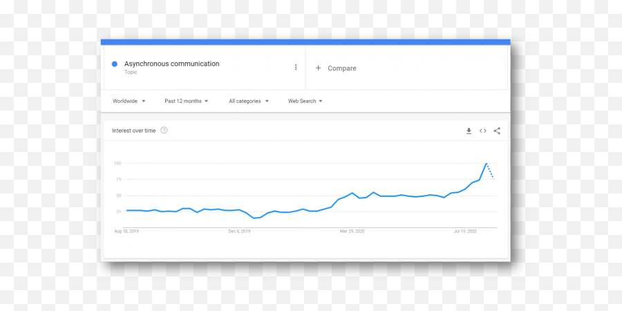Click the plus icon next to Compare
This screenshot has height=311, width=622.
point(318,68)
